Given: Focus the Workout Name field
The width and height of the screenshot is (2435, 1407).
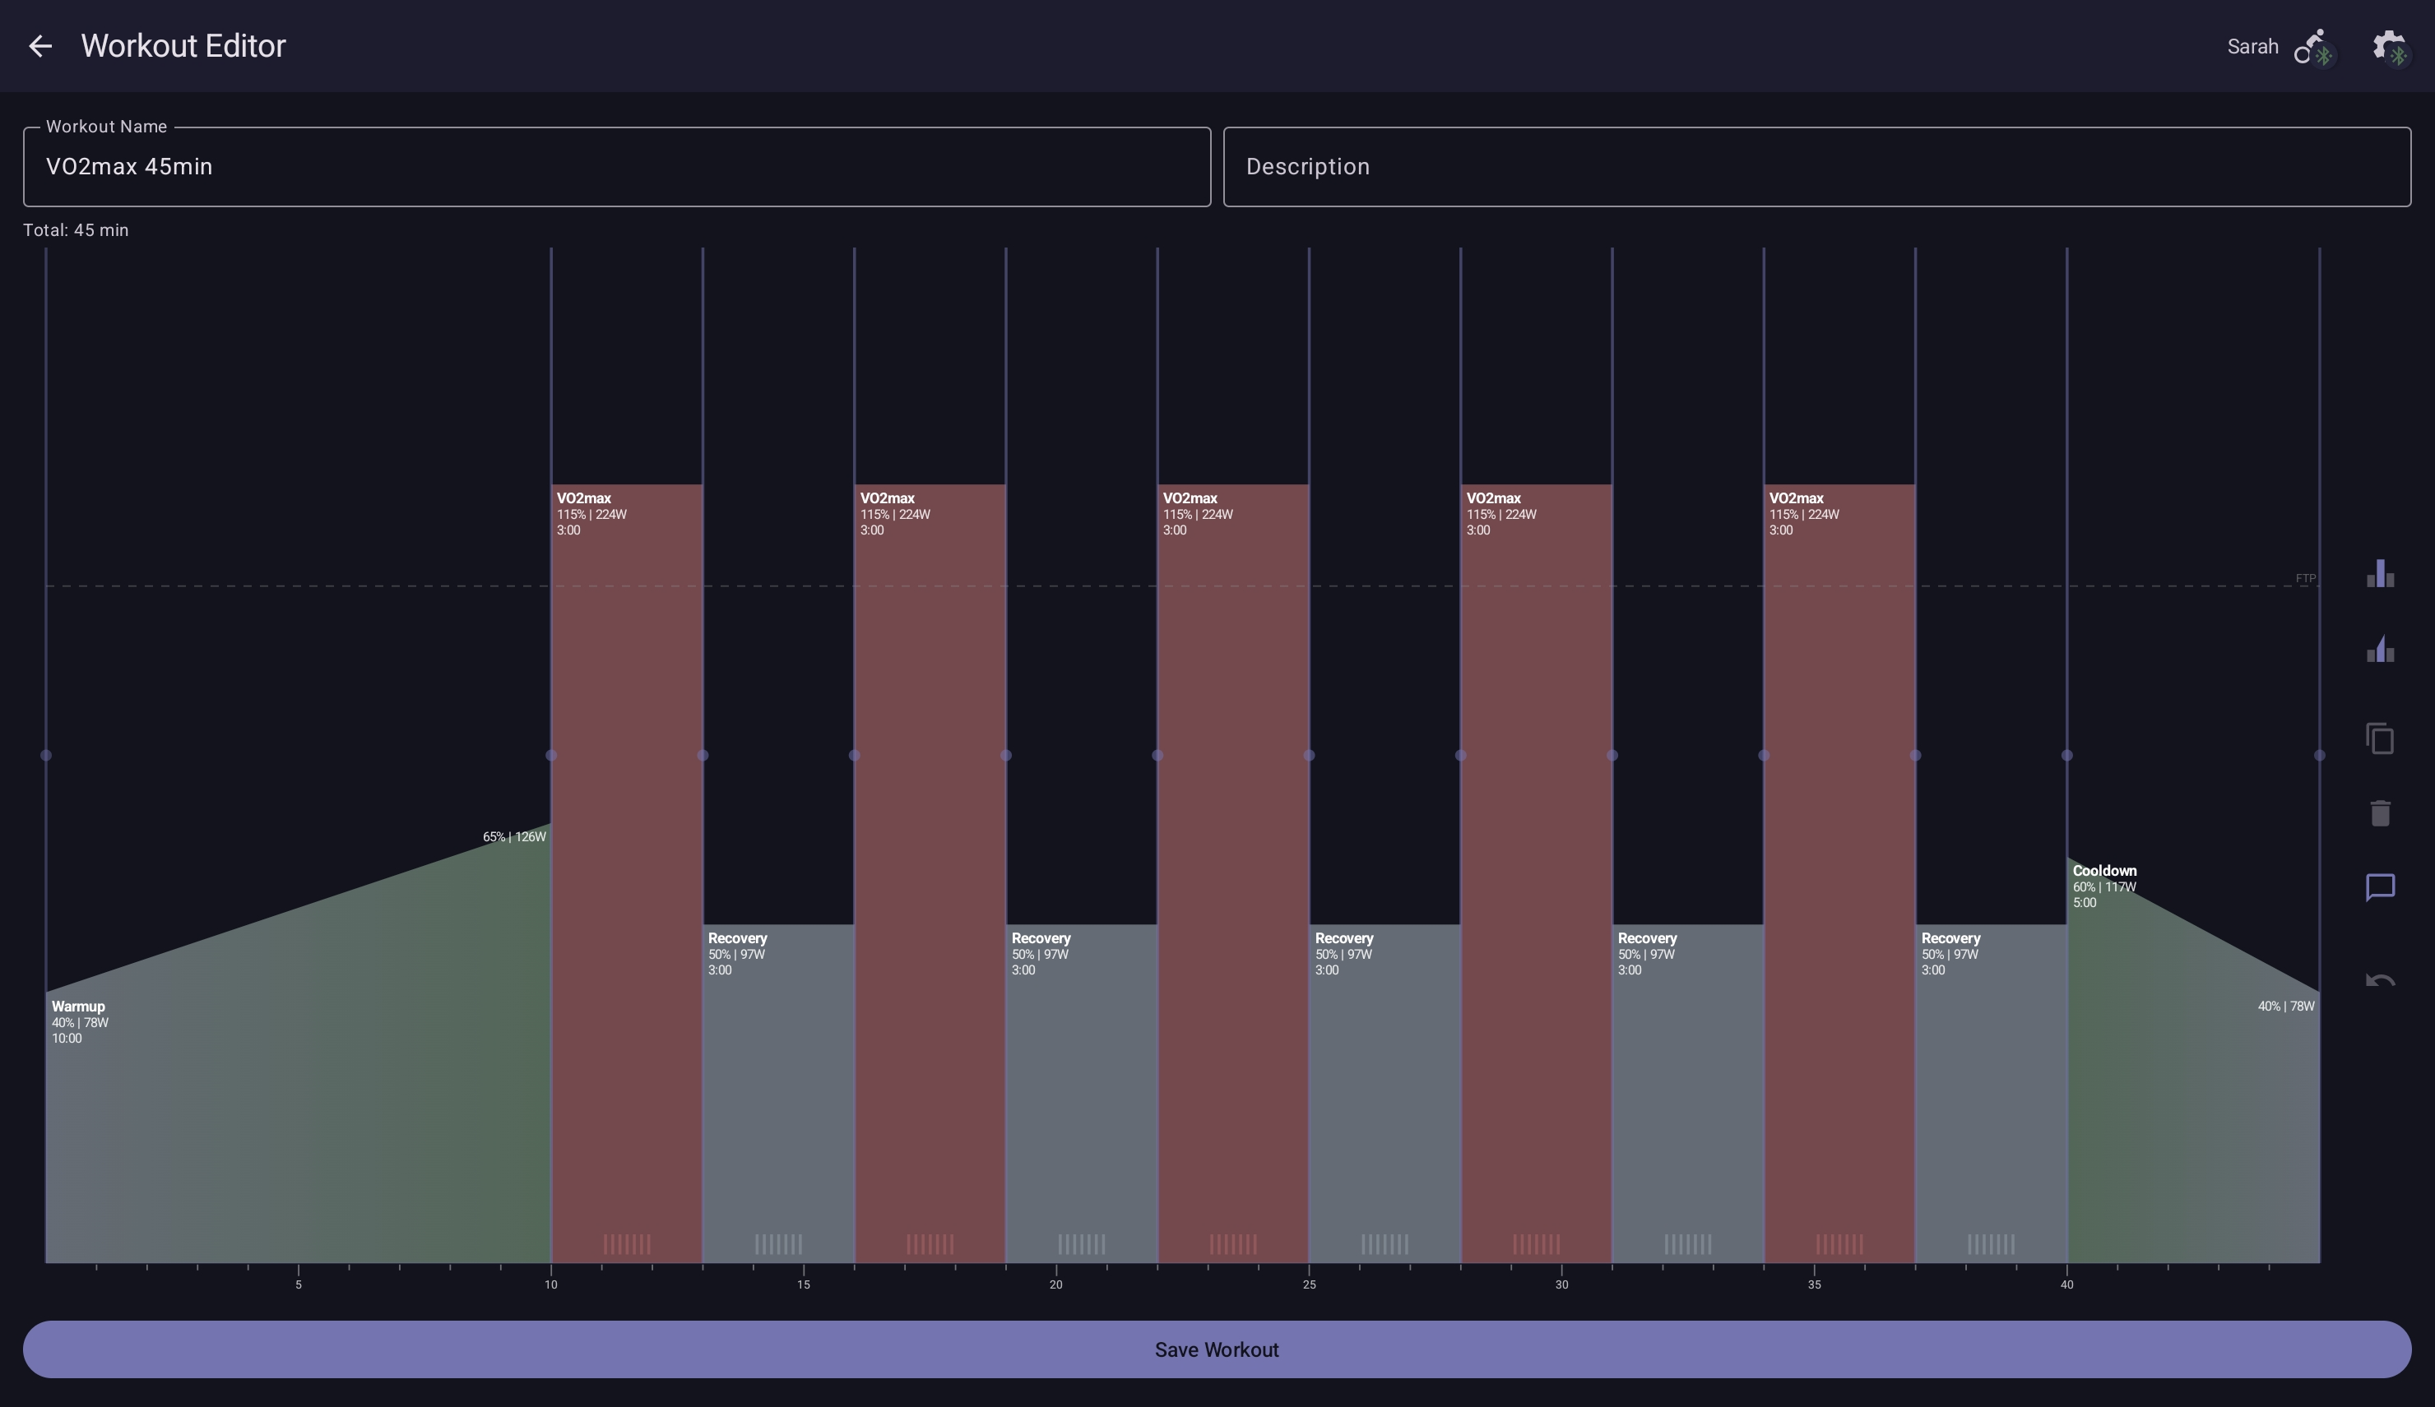Looking at the screenshot, I should 616,166.
